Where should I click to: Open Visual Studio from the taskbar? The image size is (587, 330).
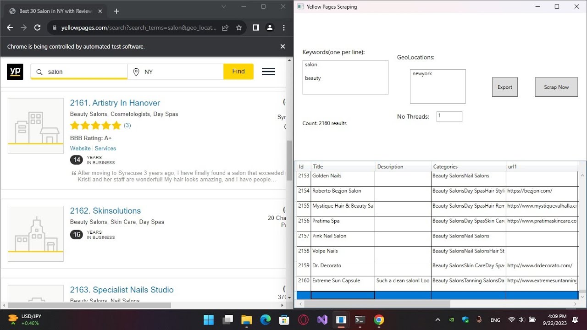coord(322,319)
